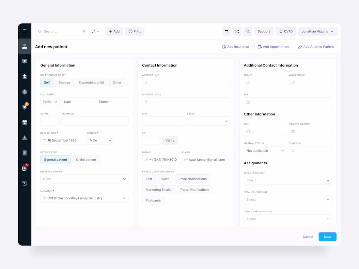Click the top bar calendar icon
This screenshot has width=359, height=269.
[226, 31]
